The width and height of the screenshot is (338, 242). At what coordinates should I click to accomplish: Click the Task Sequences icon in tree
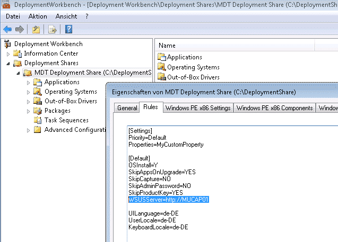click(x=38, y=120)
